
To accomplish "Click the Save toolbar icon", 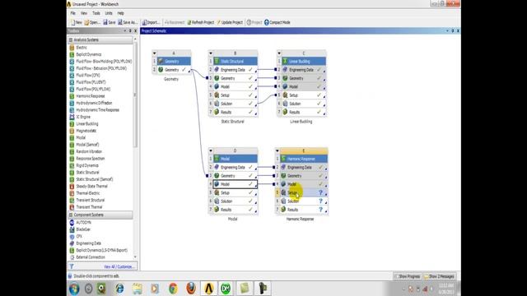I will coord(109,22).
